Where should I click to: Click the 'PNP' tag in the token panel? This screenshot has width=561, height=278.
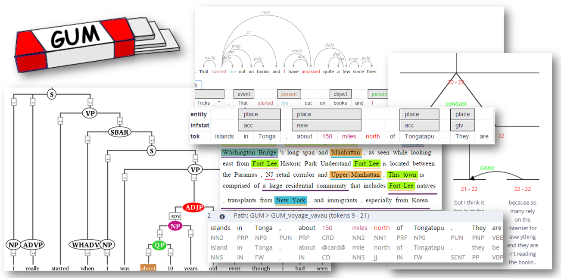tap(478, 237)
